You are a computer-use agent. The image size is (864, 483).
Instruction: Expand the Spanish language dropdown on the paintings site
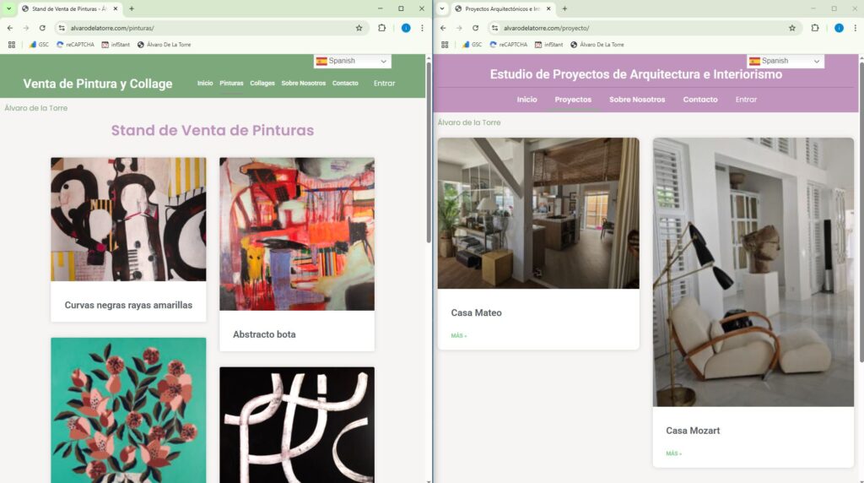coord(352,61)
